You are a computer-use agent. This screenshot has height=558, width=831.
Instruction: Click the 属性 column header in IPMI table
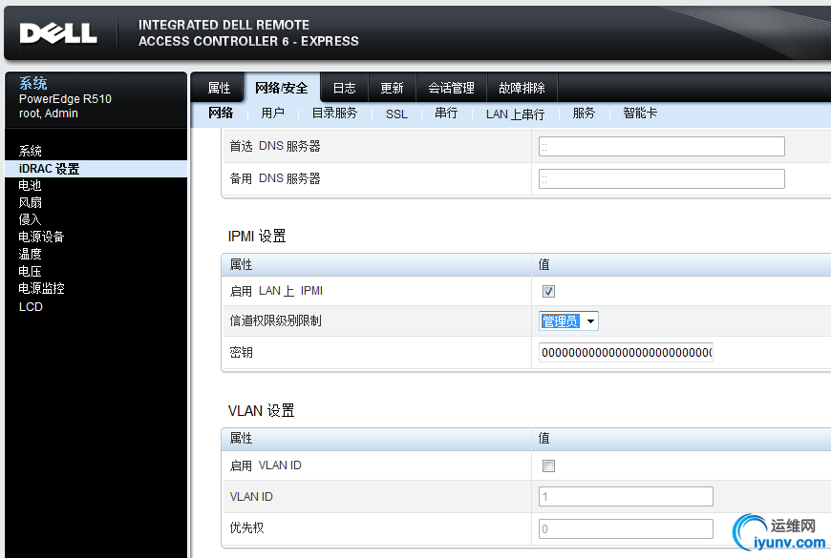coord(241,264)
